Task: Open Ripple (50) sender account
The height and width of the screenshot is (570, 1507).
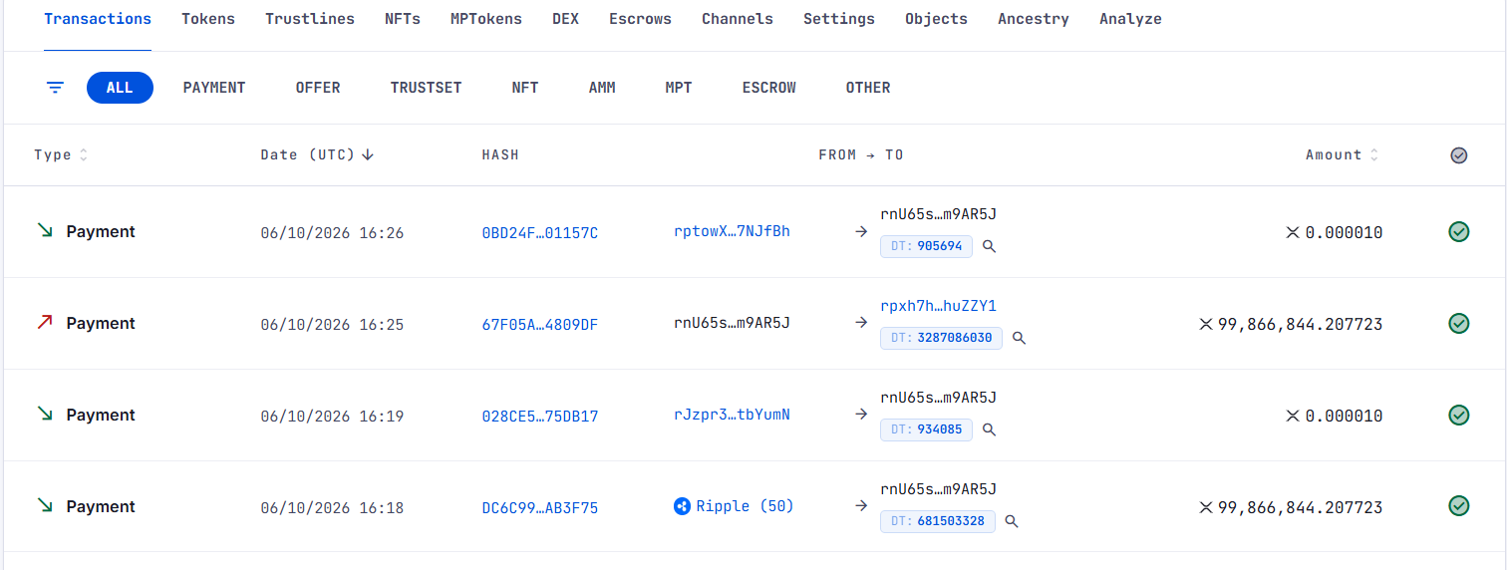Action: [x=744, y=506]
